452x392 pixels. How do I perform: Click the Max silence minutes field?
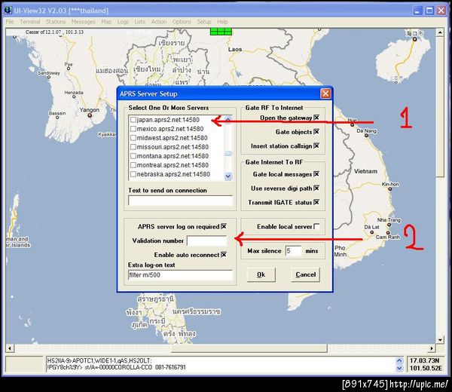tap(293, 251)
